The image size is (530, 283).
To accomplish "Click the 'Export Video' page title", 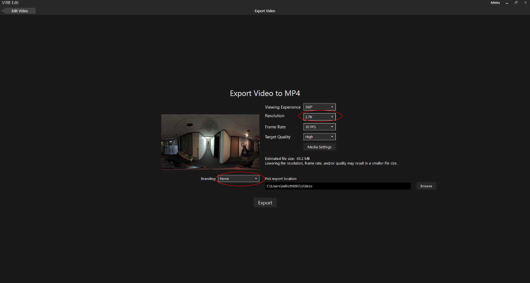I will coord(265,11).
